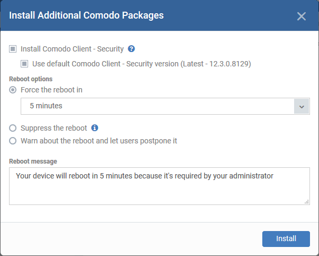The image size is (319, 256).
Task: Expand the reboot delay dropdown arrow
Action: pyautogui.click(x=302, y=106)
